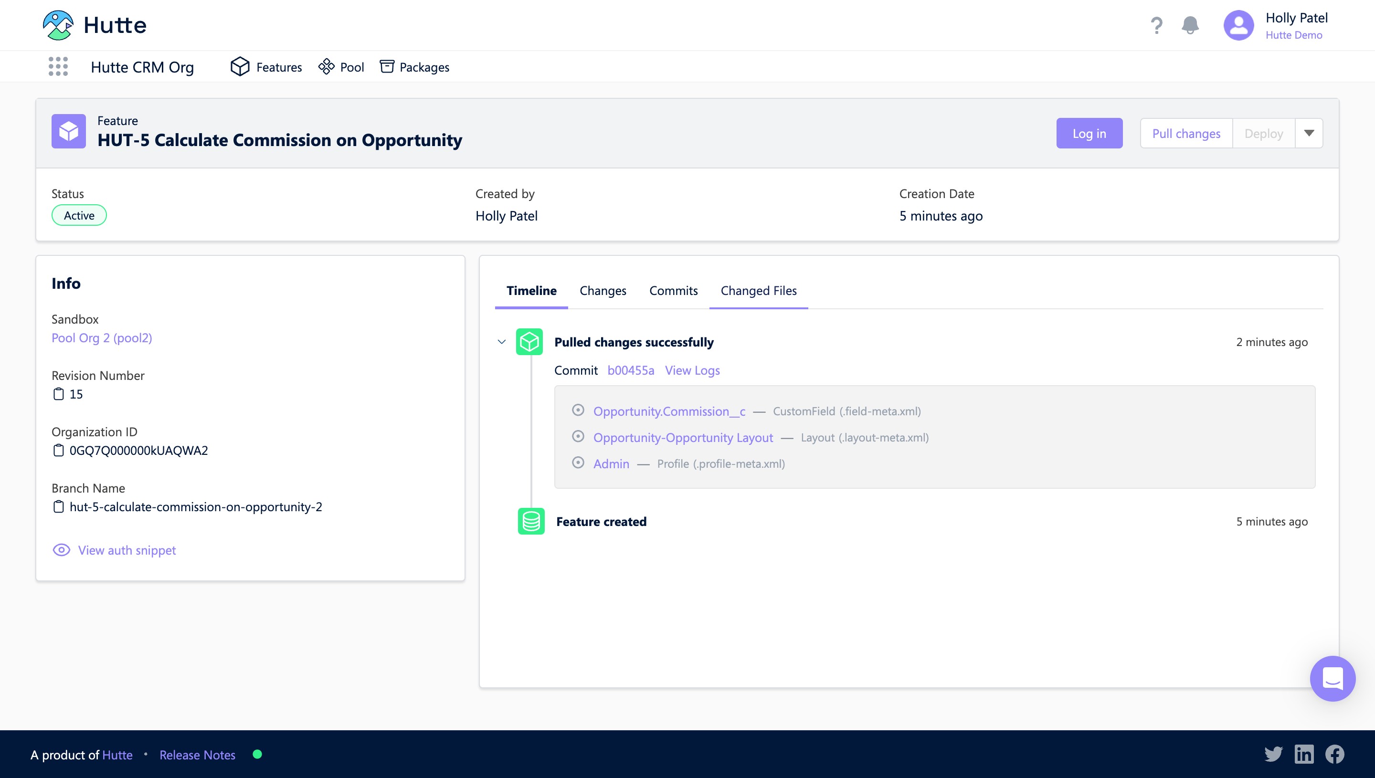The height and width of the screenshot is (778, 1375).
Task: Copy the Revision Number clipboard icon
Action: [59, 394]
